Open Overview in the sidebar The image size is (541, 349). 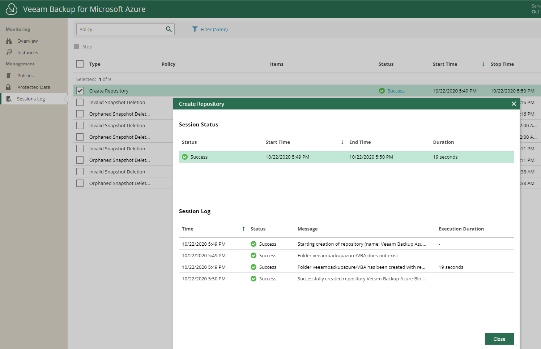click(27, 41)
